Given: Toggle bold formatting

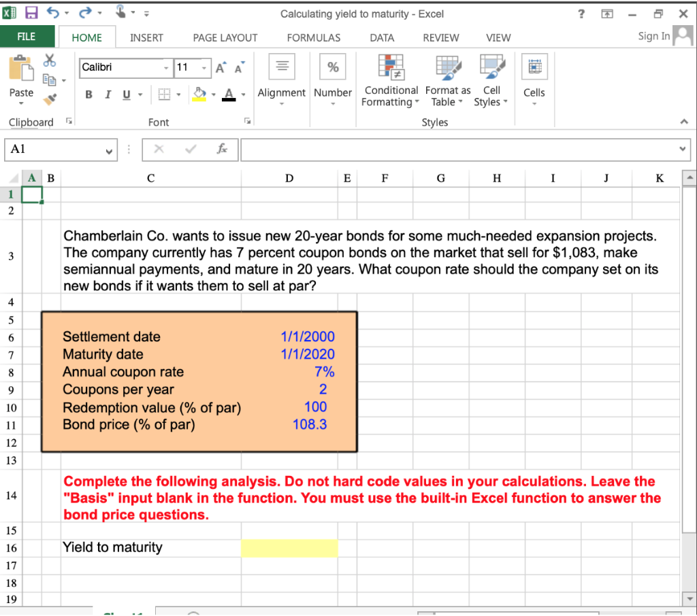Looking at the screenshot, I should coord(88,94).
